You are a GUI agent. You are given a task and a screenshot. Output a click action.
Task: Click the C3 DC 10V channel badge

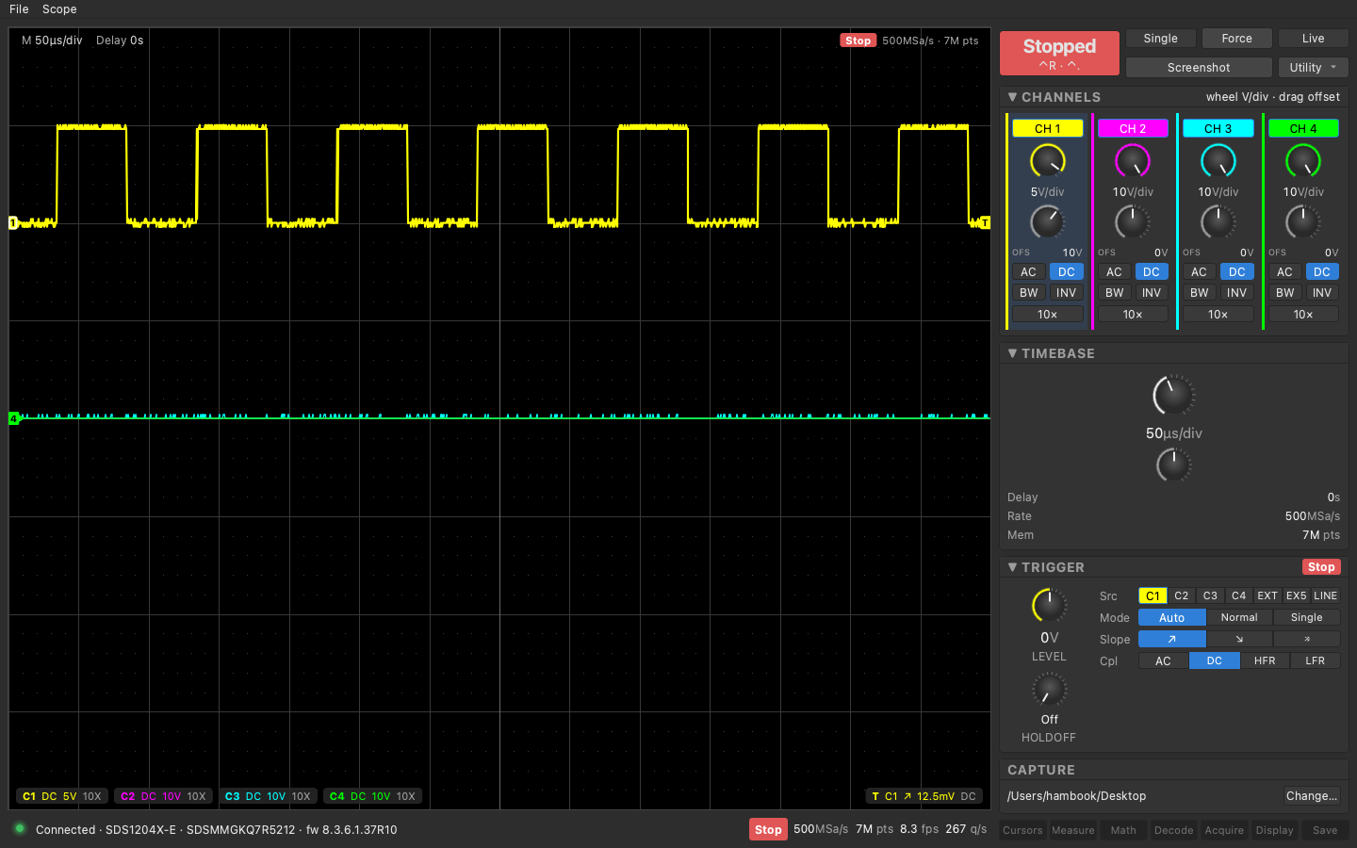(268, 796)
